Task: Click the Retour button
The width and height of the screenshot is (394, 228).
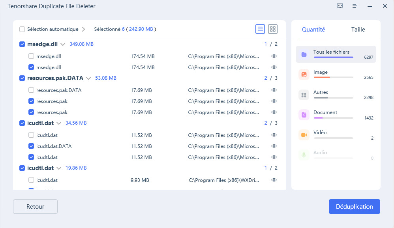Action: [x=35, y=206]
